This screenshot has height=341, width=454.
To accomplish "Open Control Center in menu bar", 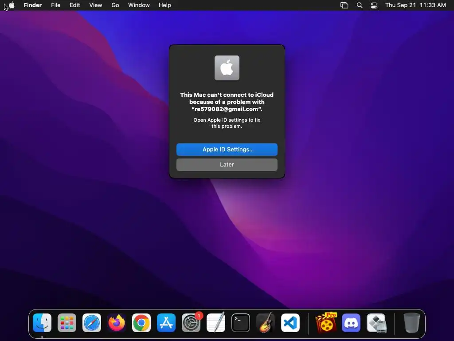I will [x=374, y=5].
